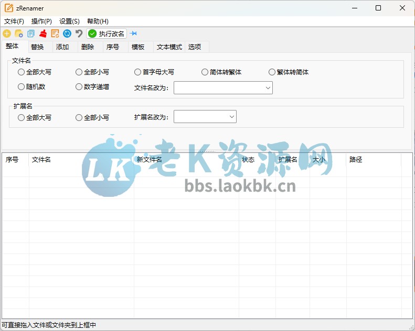Click the add folder icon
415x331 pixels.
(x=19, y=34)
